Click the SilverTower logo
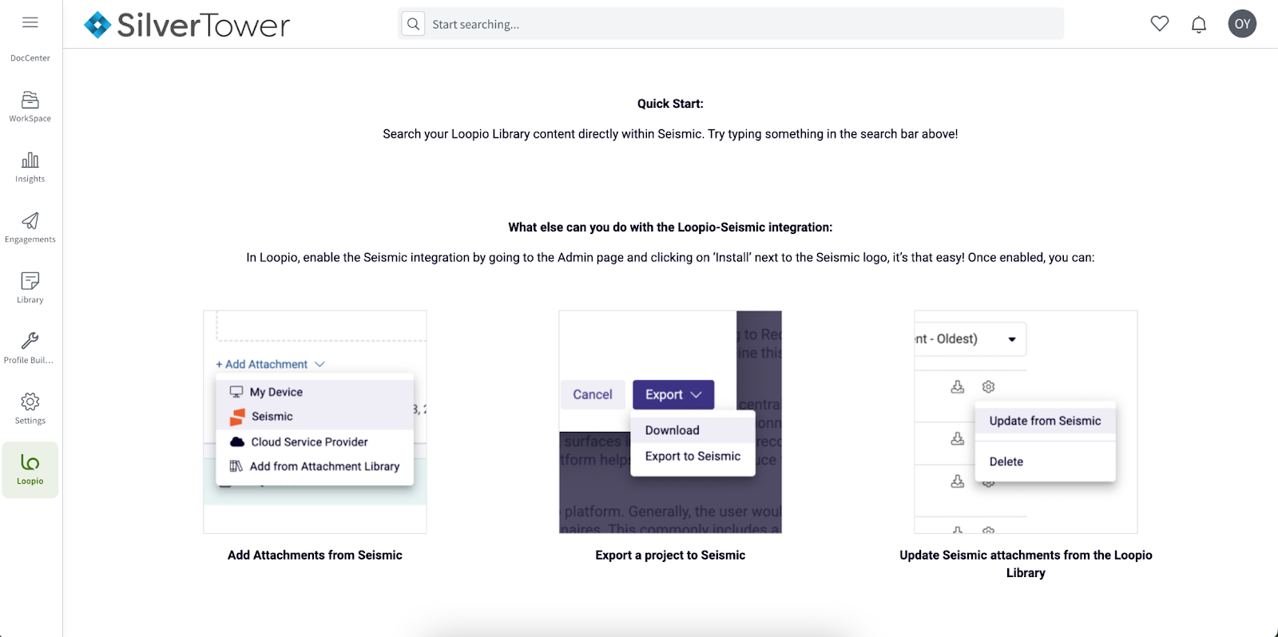 coord(187,25)
